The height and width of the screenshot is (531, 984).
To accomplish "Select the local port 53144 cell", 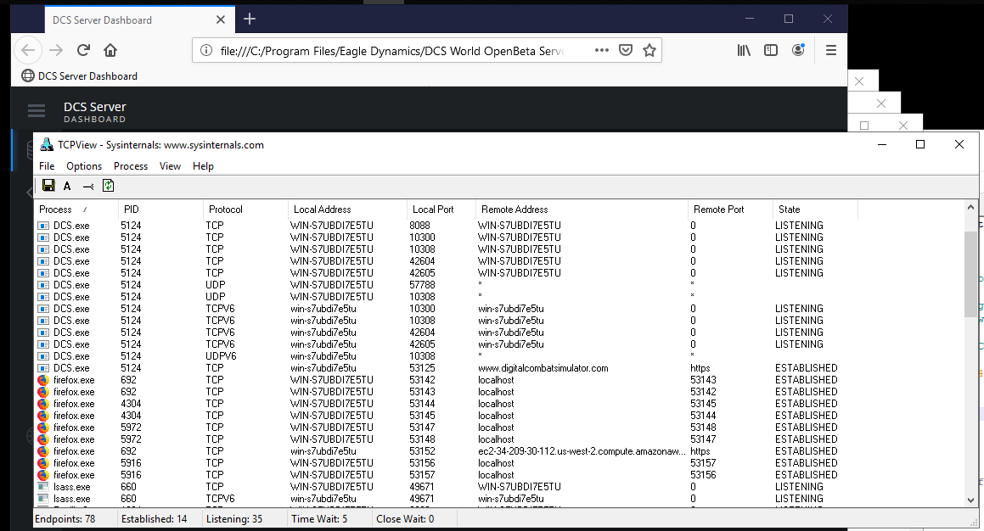I will pos(422,404).
